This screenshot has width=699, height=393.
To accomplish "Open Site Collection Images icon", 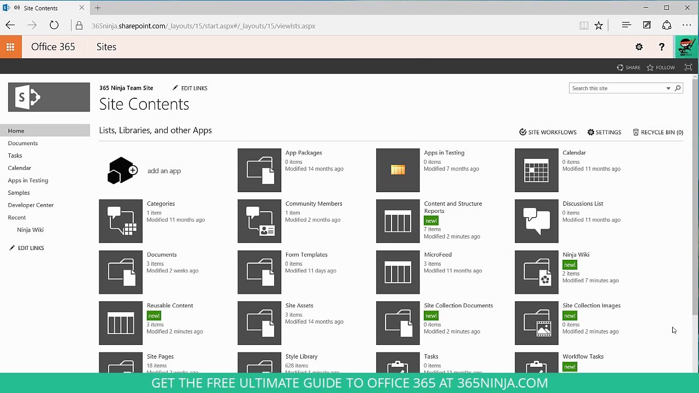I will click(537, 323).
